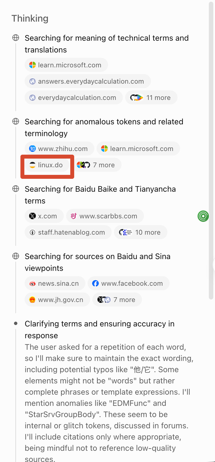Click the X logo in the x.com chip

pos(32,216)
